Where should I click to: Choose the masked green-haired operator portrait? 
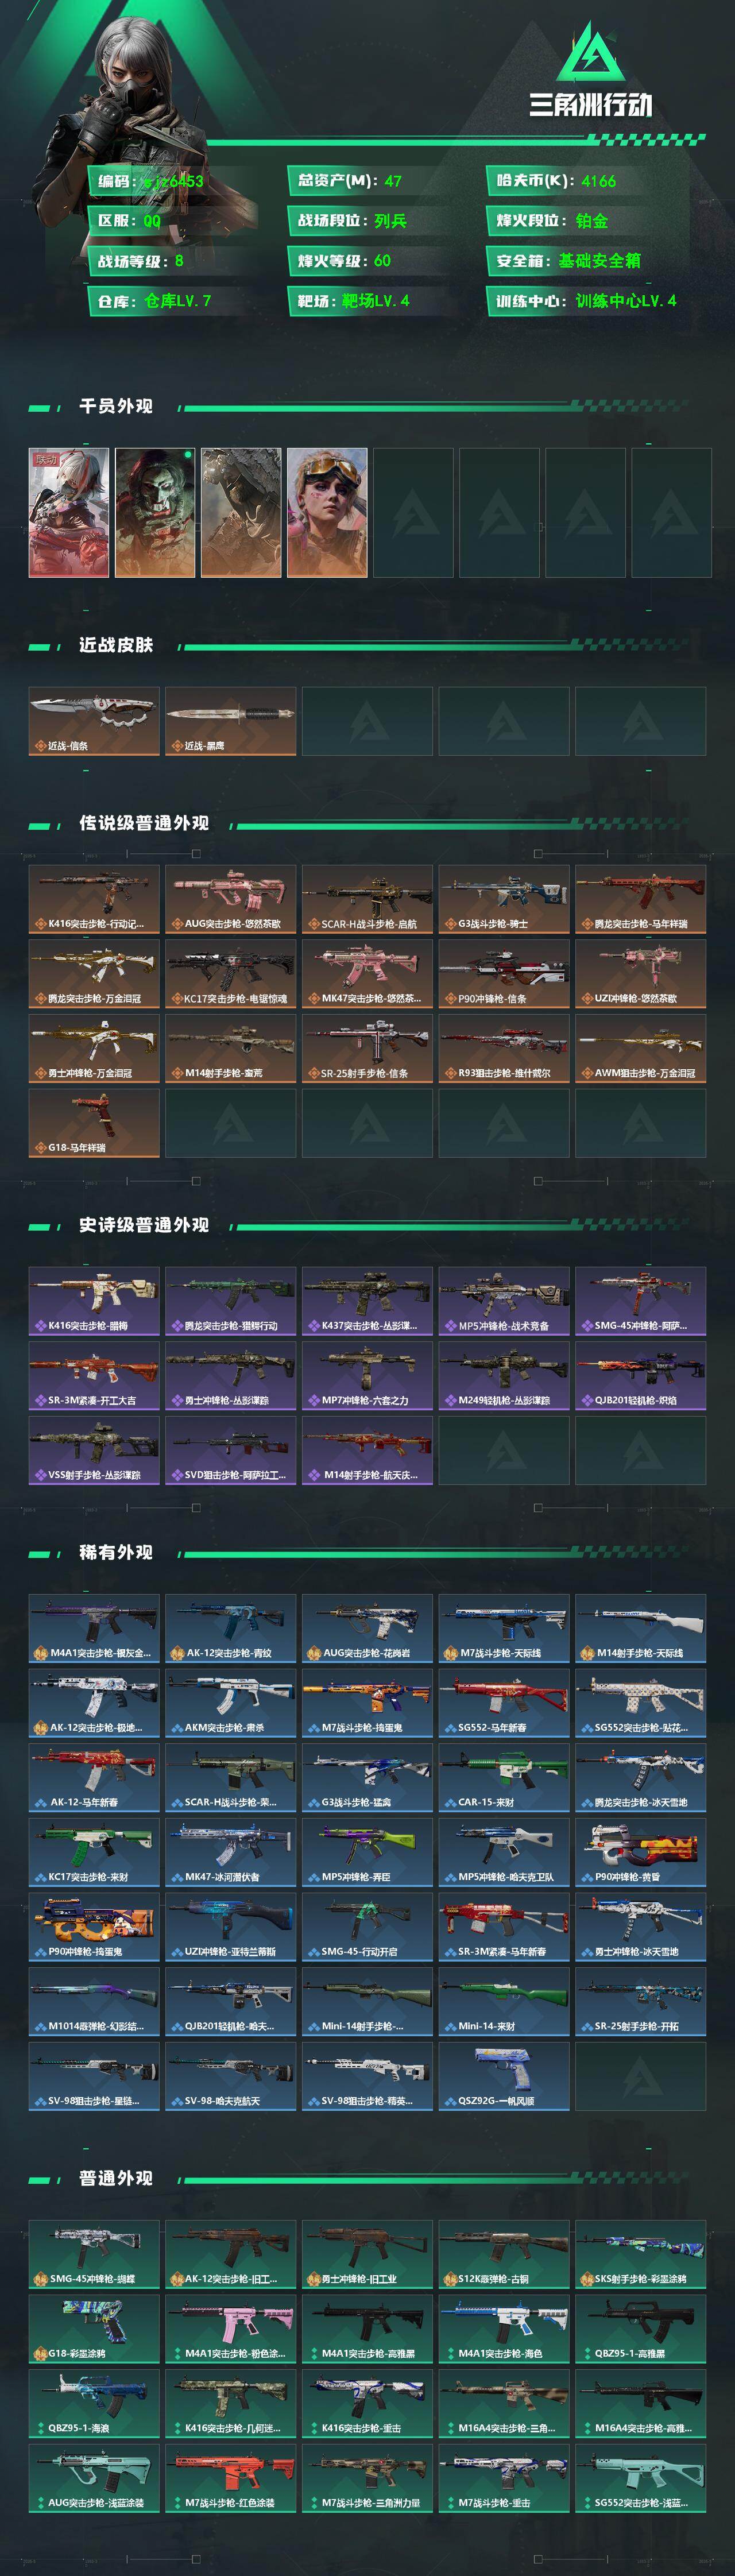pyautogui.click(x=155, y=512)
